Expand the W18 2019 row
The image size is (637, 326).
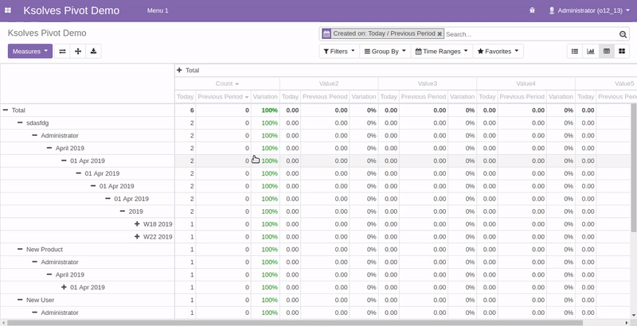coord(158,224)
